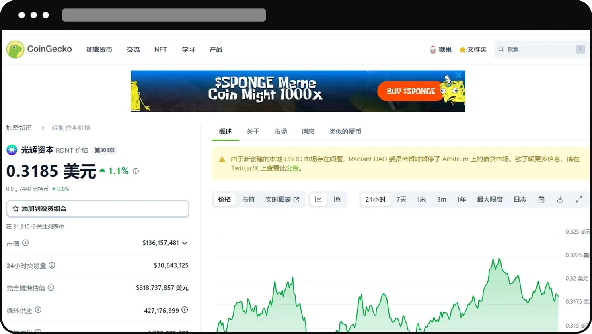Click the slash shortcut key badge
The image size is (592, 334).
point(580,49)
